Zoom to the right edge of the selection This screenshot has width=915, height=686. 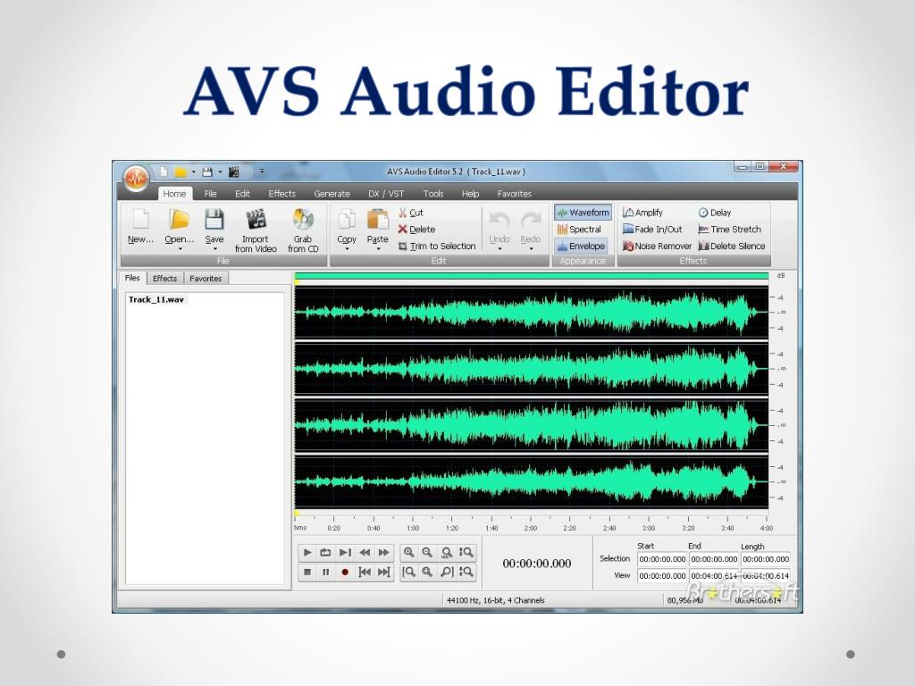[x=447, y=573]
